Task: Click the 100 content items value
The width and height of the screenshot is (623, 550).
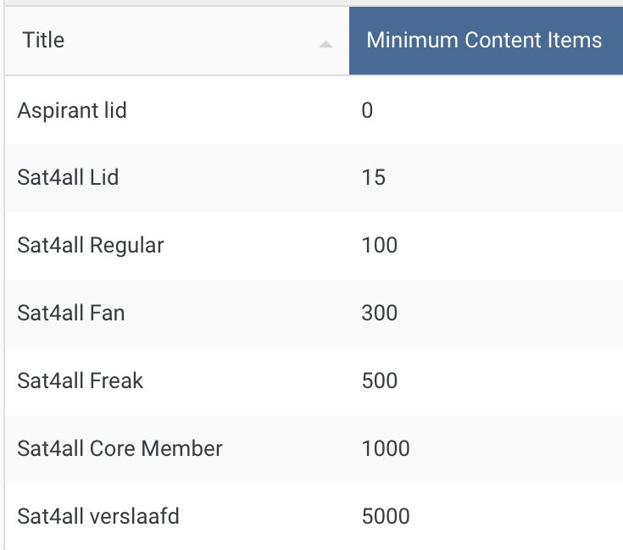Action: pyautogui.click(x=379, y=246)
